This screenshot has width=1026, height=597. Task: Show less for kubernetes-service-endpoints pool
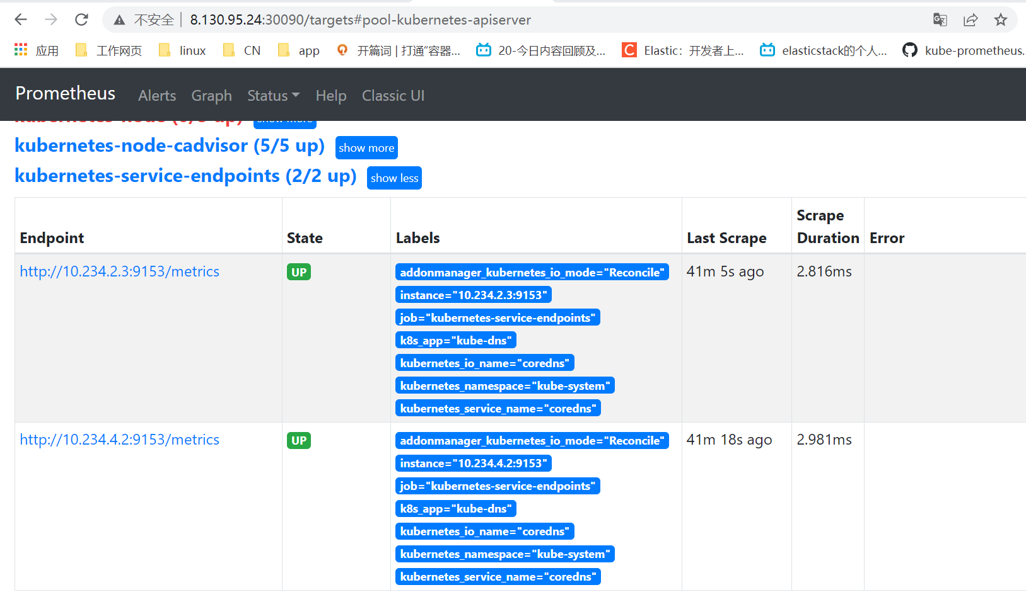point(394,178)
